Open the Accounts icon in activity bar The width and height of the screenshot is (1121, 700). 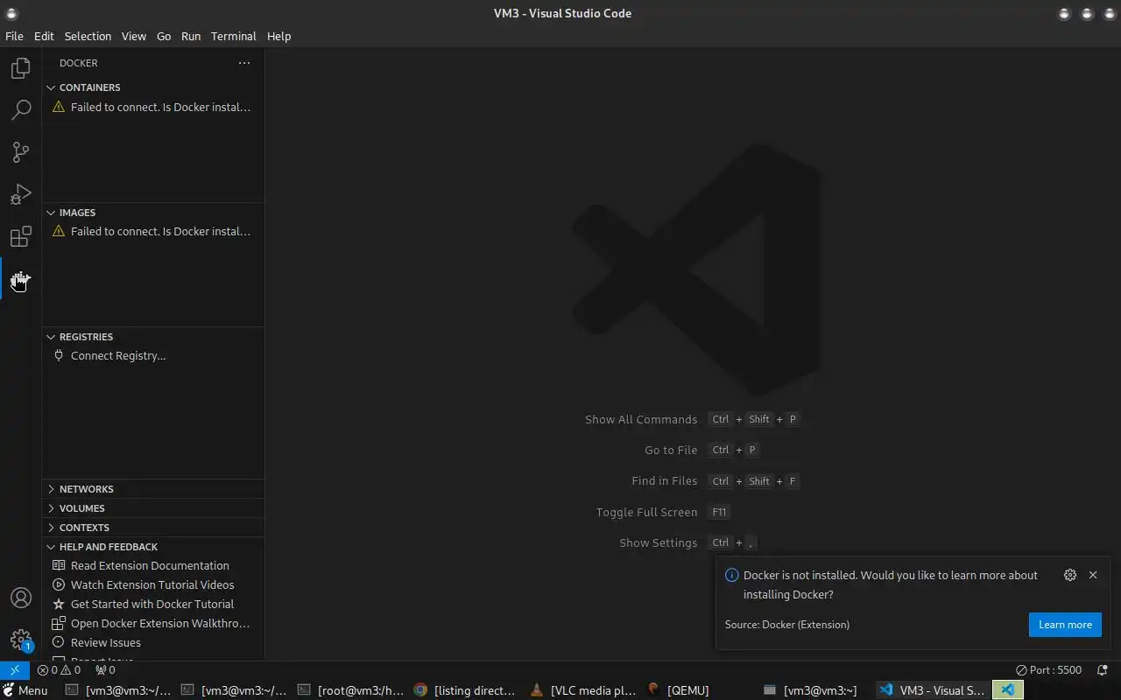click(21, 598)
